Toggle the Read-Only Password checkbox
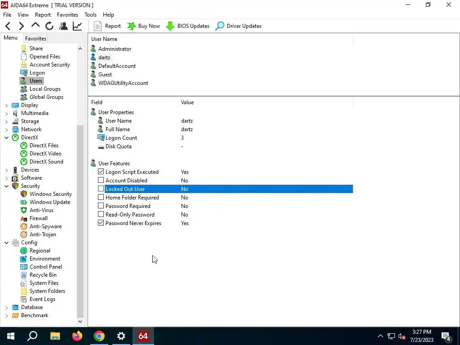This screenshot has height=345, width=460. (x=101, y=214)
